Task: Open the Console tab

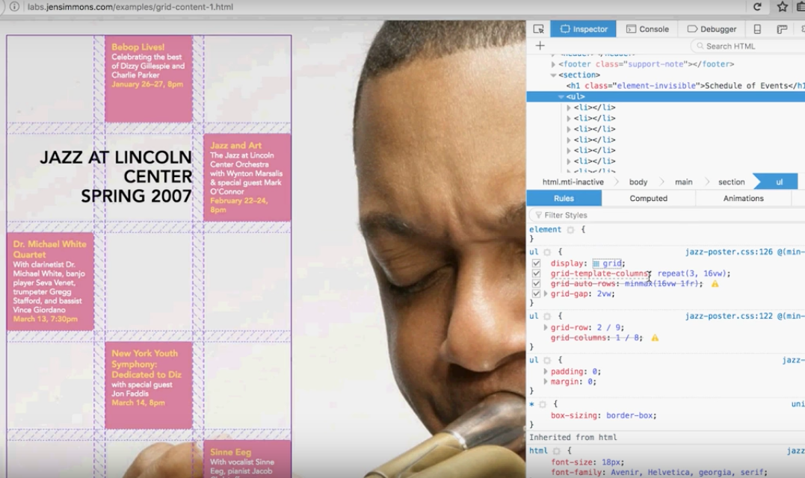Action: click(647, 29)
